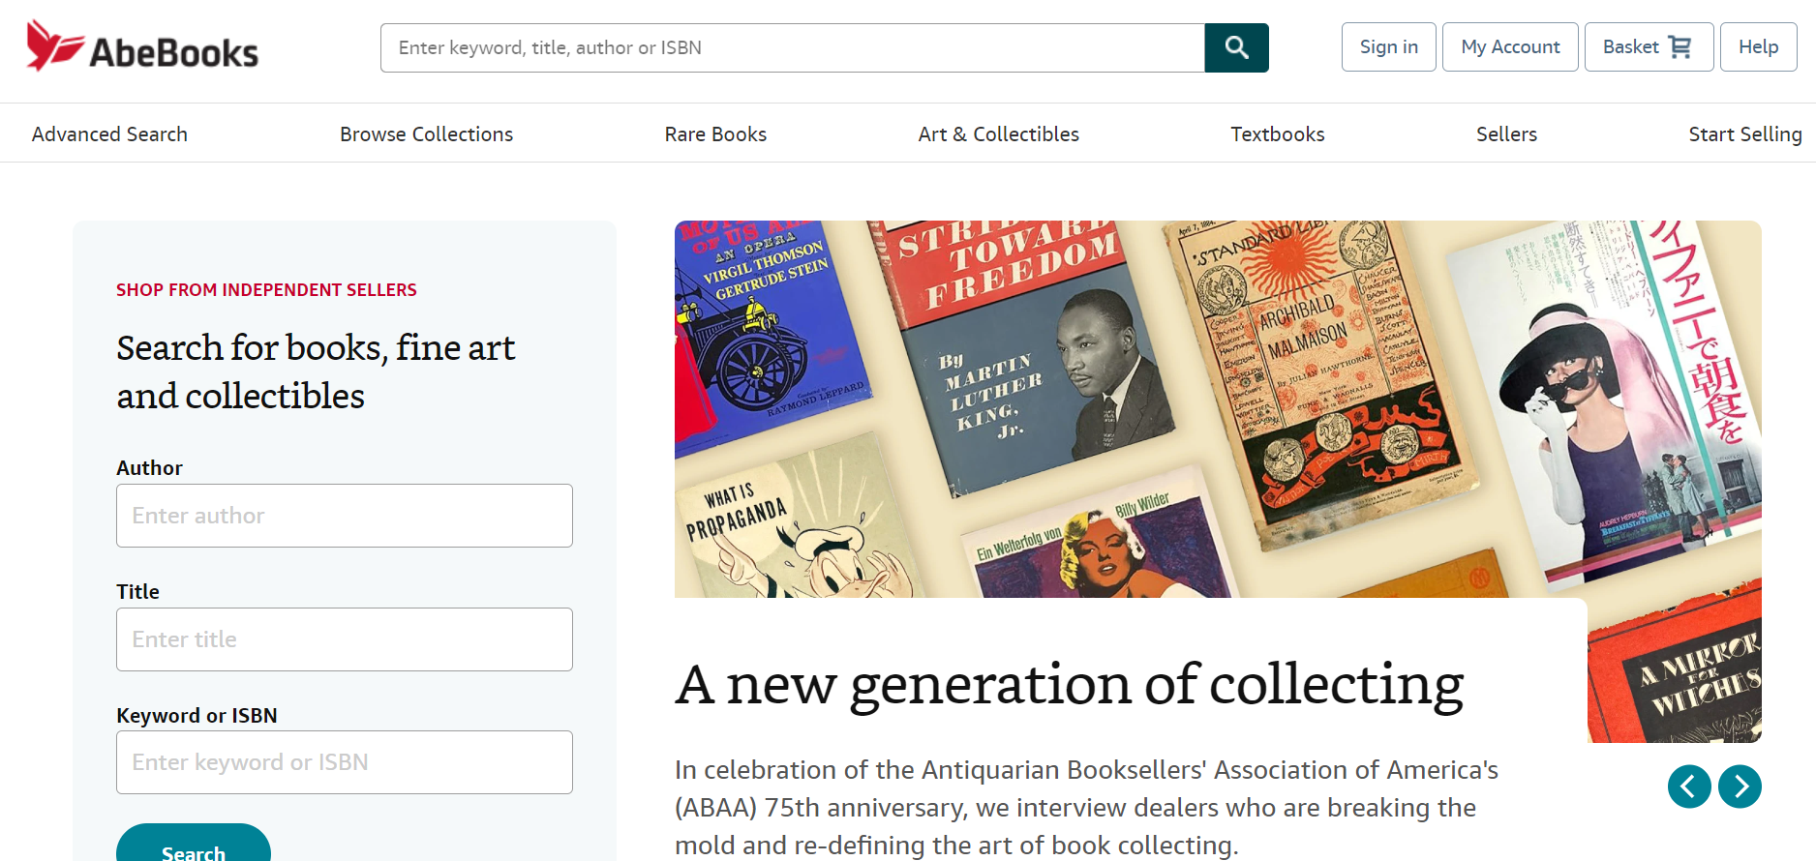Click 'Shop from independent sellers' text

[266, 290]
